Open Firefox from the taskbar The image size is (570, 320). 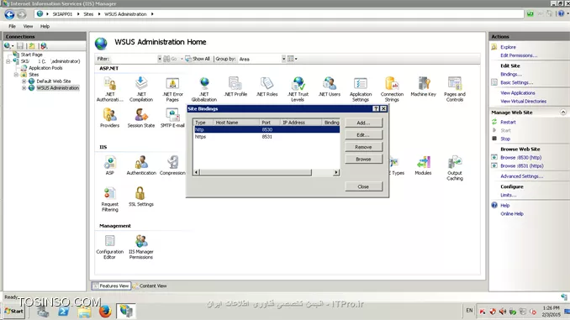(105, 312)
